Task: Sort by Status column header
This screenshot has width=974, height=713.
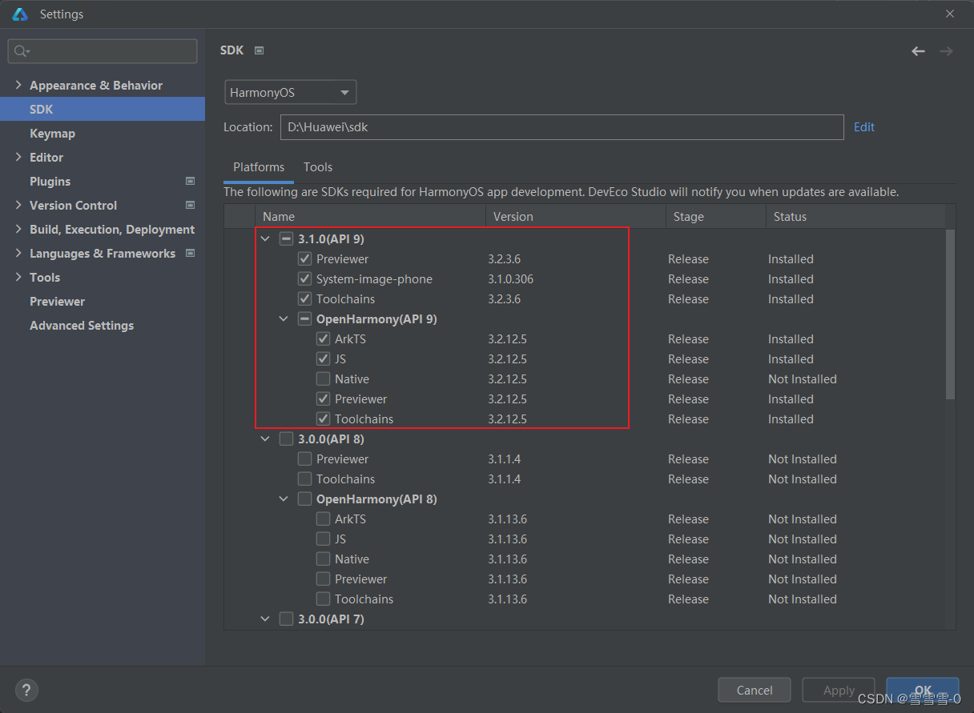Action: pos(855,216)
